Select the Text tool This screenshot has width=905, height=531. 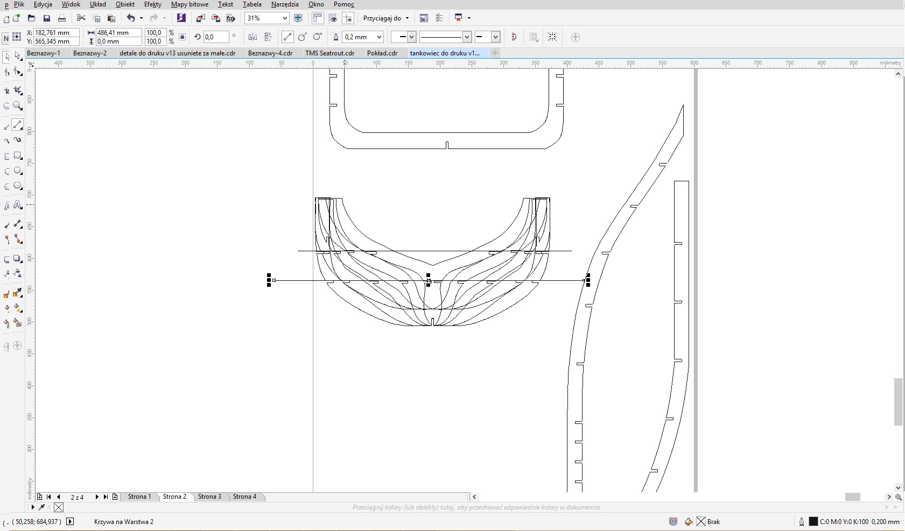[18, 205]
